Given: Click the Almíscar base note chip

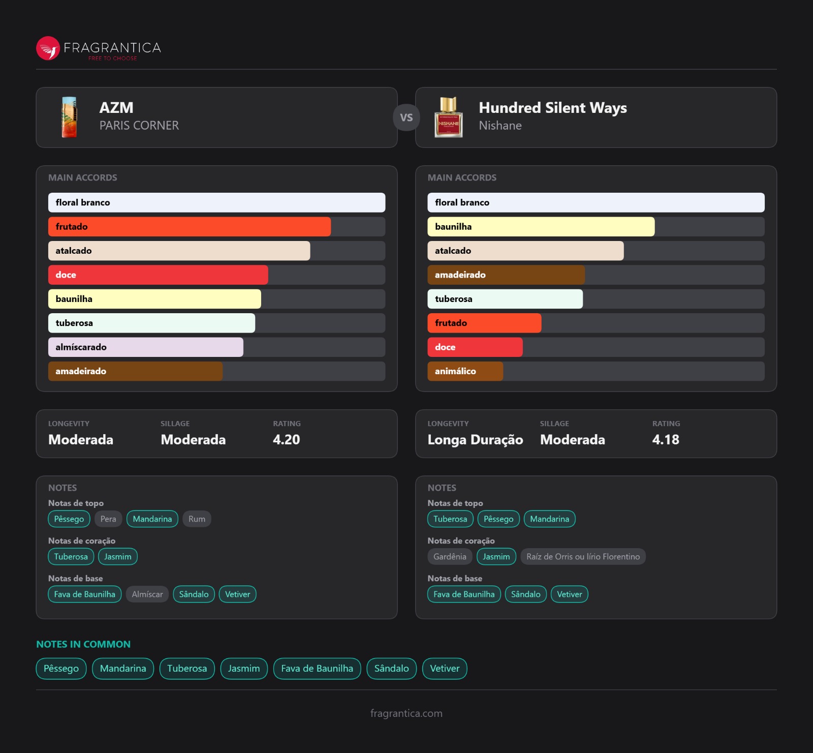Looking at the screenshot, I should [x=147, y=594].
